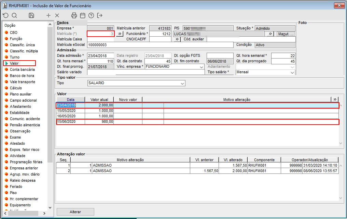The width and height of the screenshot is (347, 219).
Task: Select Comunic. acidente option
Action: (25, 119)
